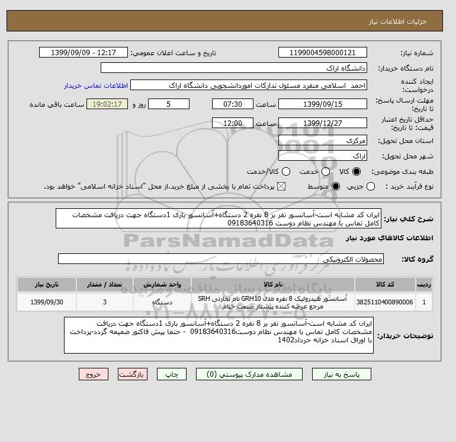Click the validity time field 12:00
Viewport: 456px width, 442px height.
coord(233,123)
